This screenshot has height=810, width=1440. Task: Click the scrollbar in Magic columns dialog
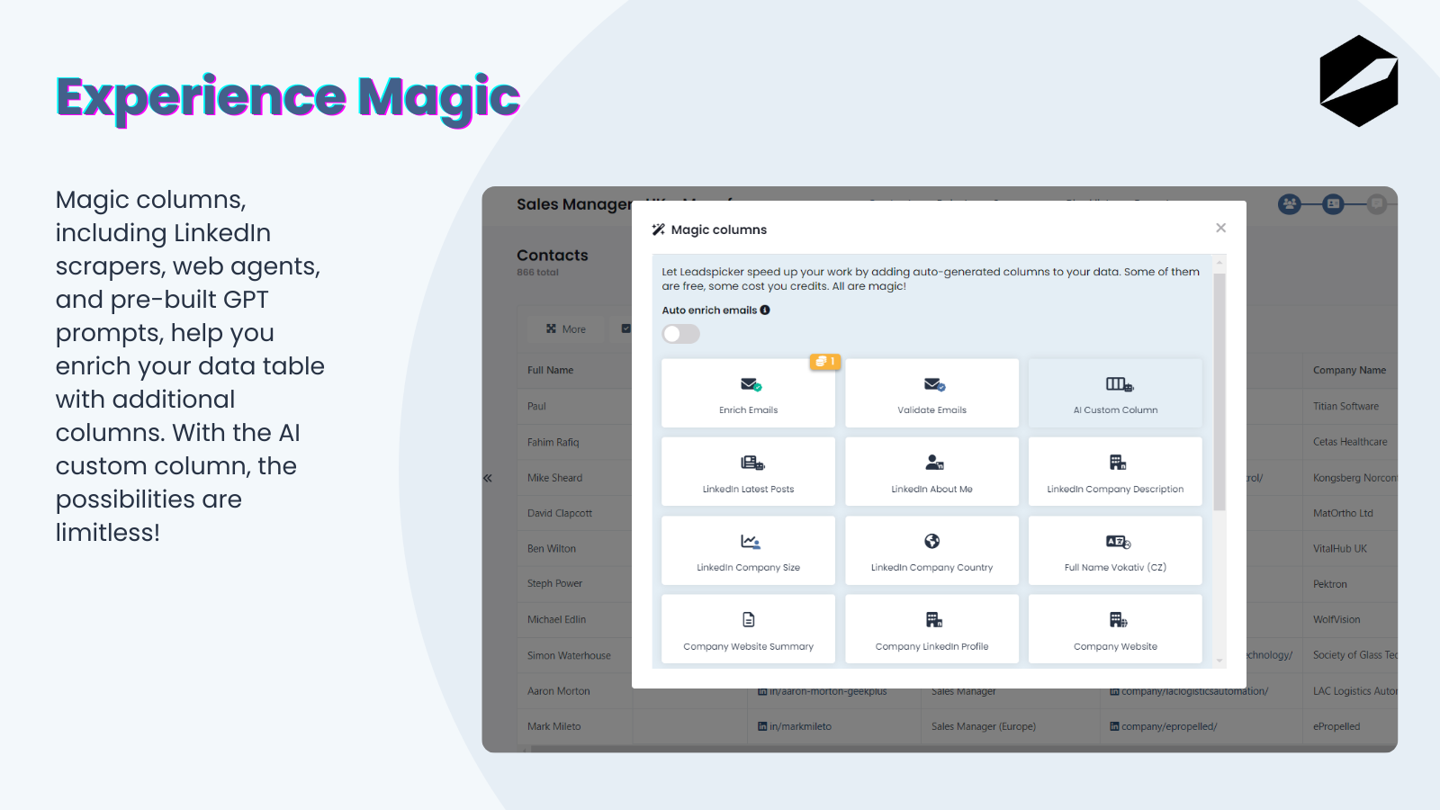[x=1219, y=391]
